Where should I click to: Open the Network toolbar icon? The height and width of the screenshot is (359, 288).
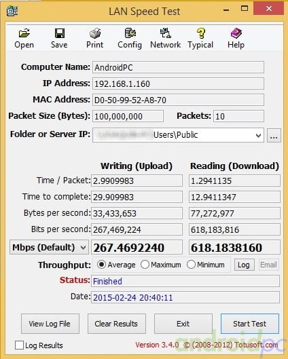pos(166,38)
